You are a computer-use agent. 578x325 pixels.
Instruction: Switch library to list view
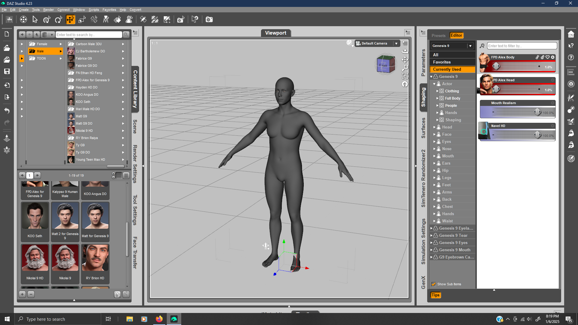(126, 175)
